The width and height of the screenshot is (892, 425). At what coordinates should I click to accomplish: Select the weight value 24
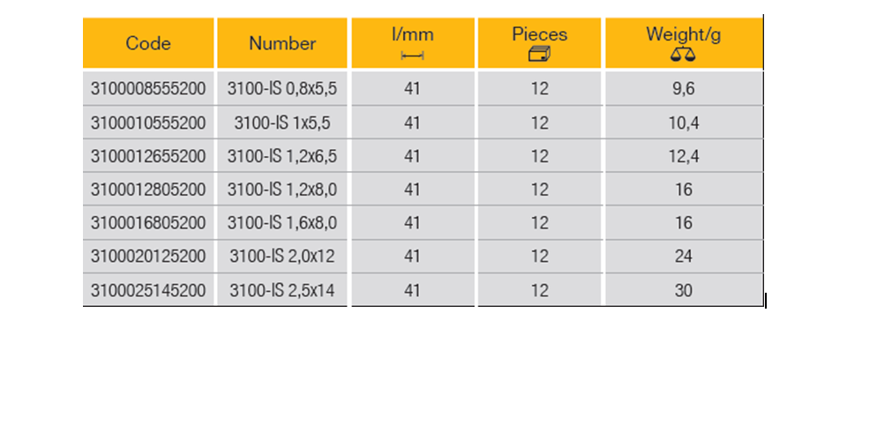(683, 257)
